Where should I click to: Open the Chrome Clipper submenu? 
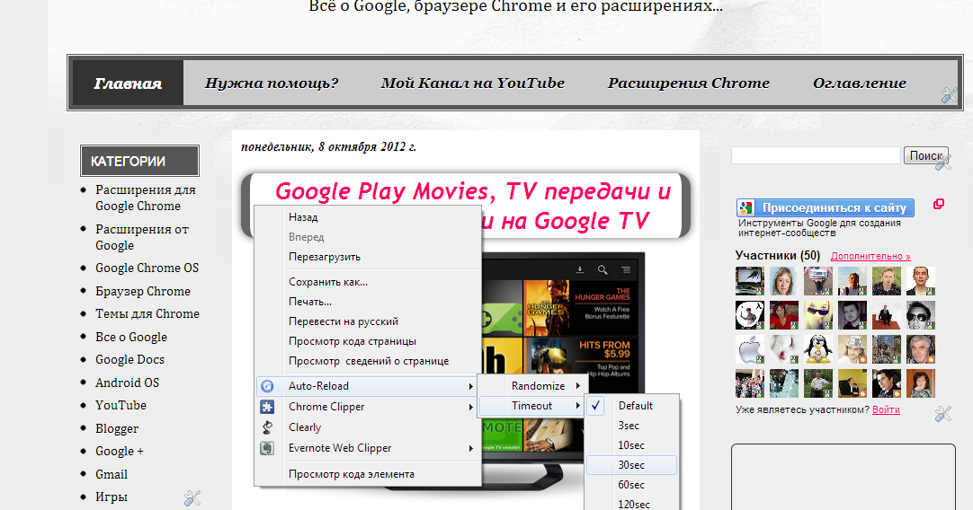368,407
